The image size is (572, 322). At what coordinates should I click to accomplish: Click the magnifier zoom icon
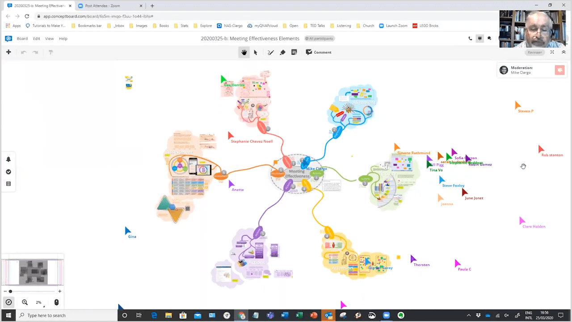pyautogui.click(x=25, y=302)
